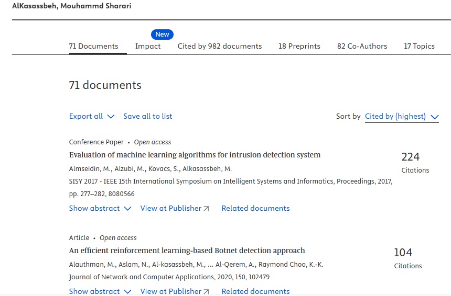Image resolution: width=451 pixels, height=296 pixels.
Task: Open Botnet detection approach paper title
Action: click(x=187, y=251)
